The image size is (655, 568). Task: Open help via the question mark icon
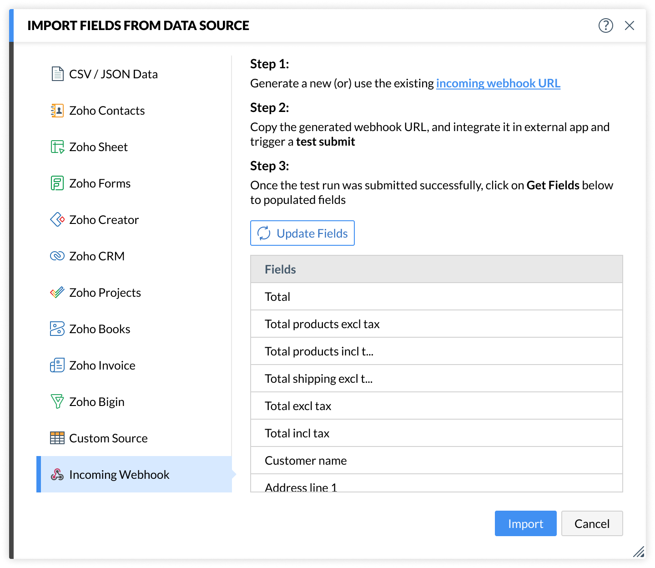pyautogui.click(x=605, y=25)
